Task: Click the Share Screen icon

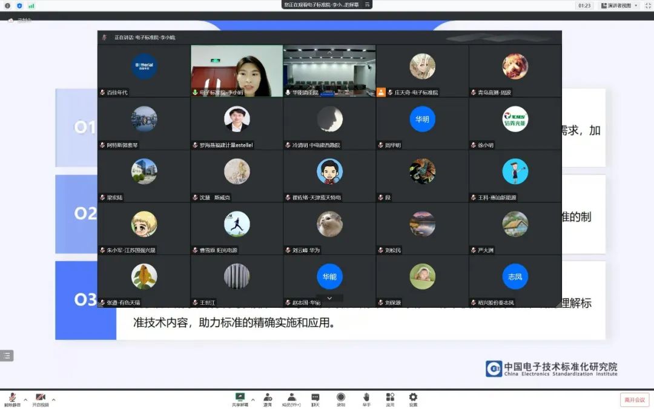Action: 240,397
